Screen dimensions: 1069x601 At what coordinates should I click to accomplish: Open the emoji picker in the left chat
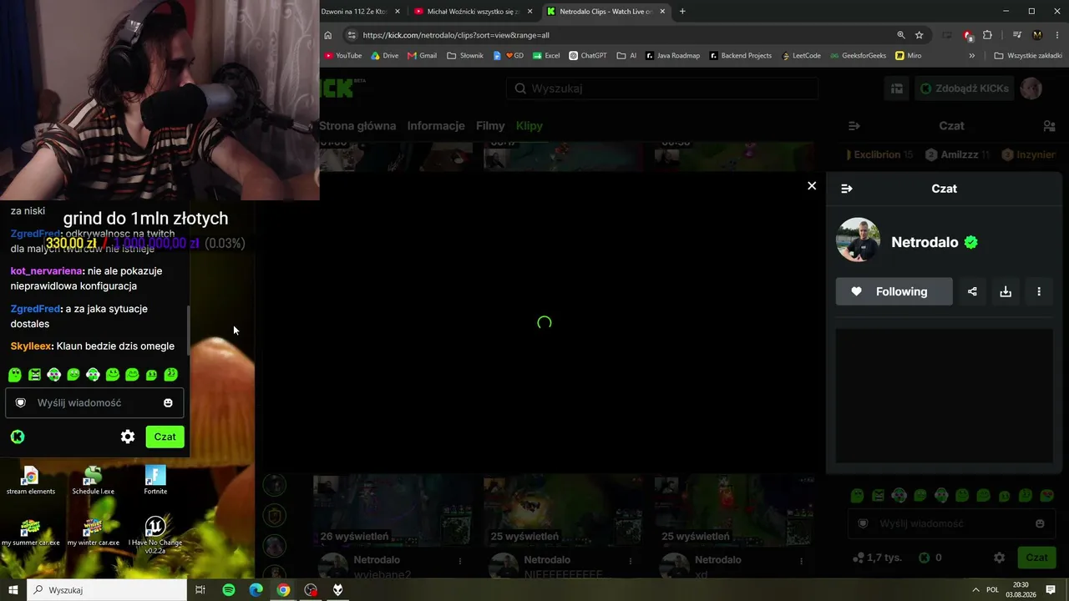tap(168, 403)
